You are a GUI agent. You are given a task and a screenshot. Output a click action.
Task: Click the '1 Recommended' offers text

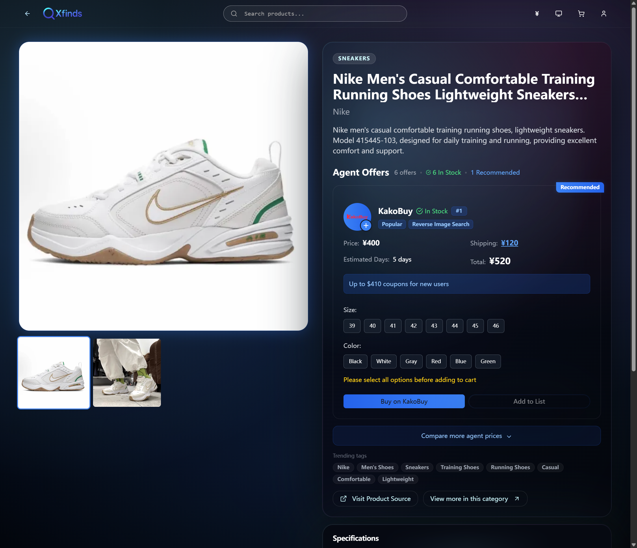click(495, 173)
